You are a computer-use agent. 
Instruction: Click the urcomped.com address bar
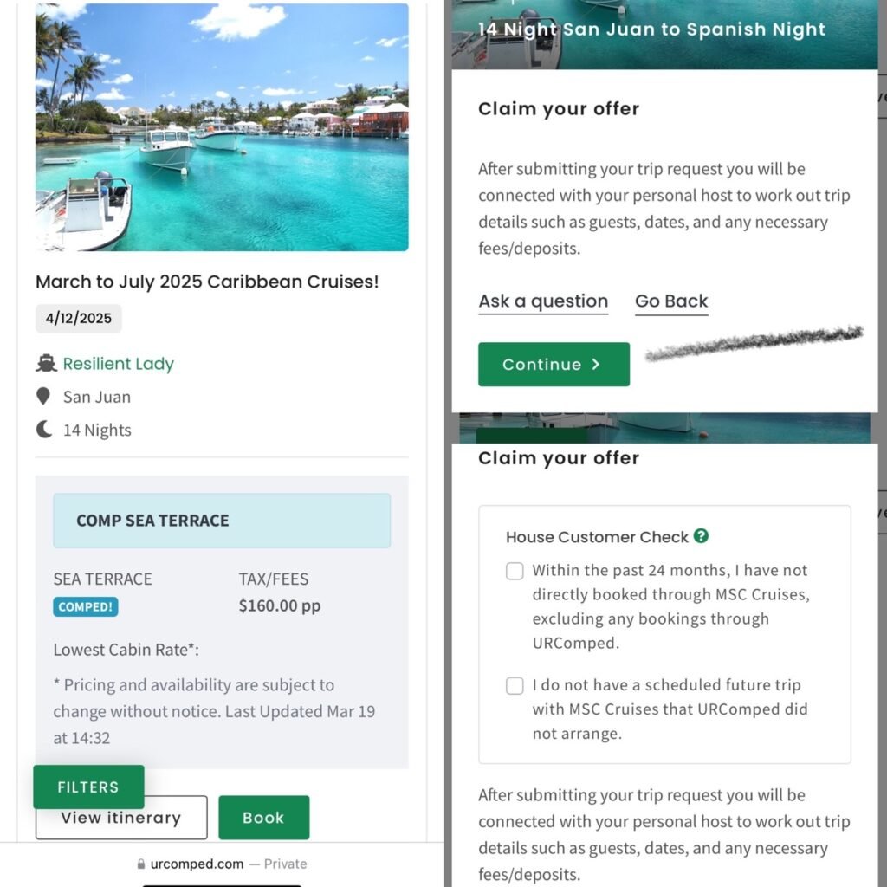pyautogui.click(x=222, y=864)
